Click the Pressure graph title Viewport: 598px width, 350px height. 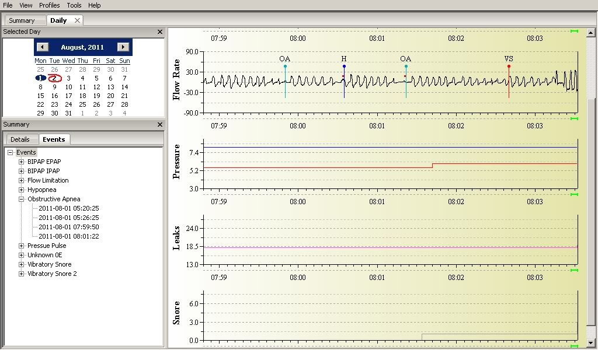coord(176,162)
